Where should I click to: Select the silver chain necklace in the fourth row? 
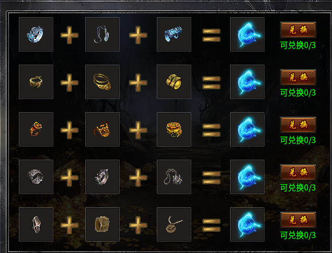174,177
